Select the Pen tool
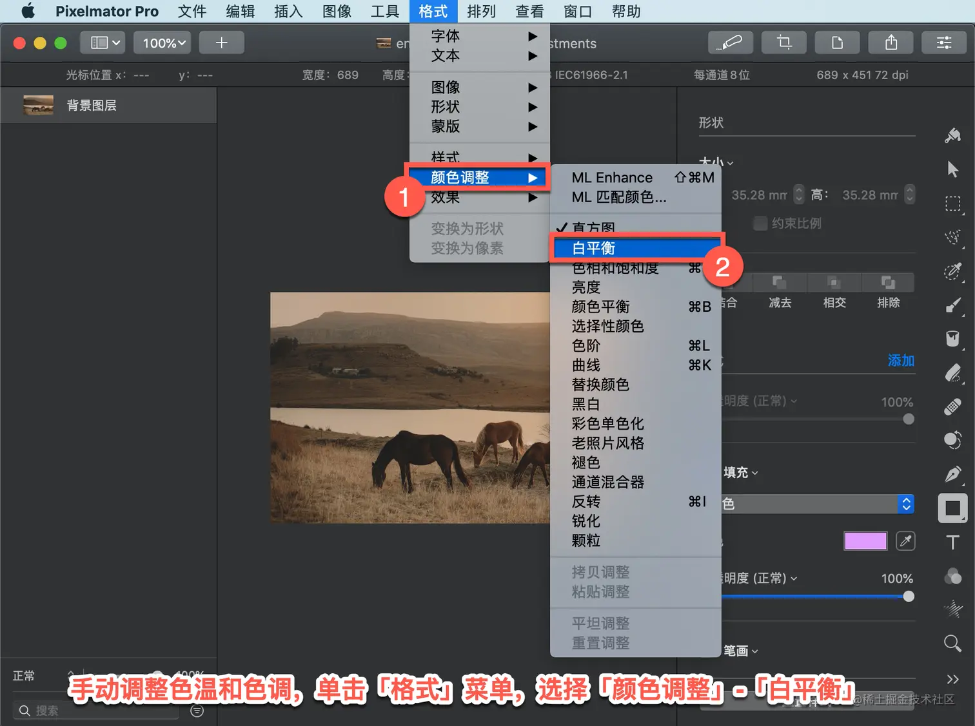 pos(952,475)
